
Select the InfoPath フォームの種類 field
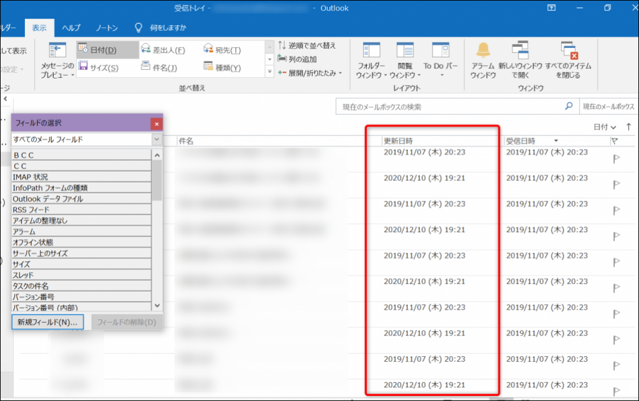[82, 188]
